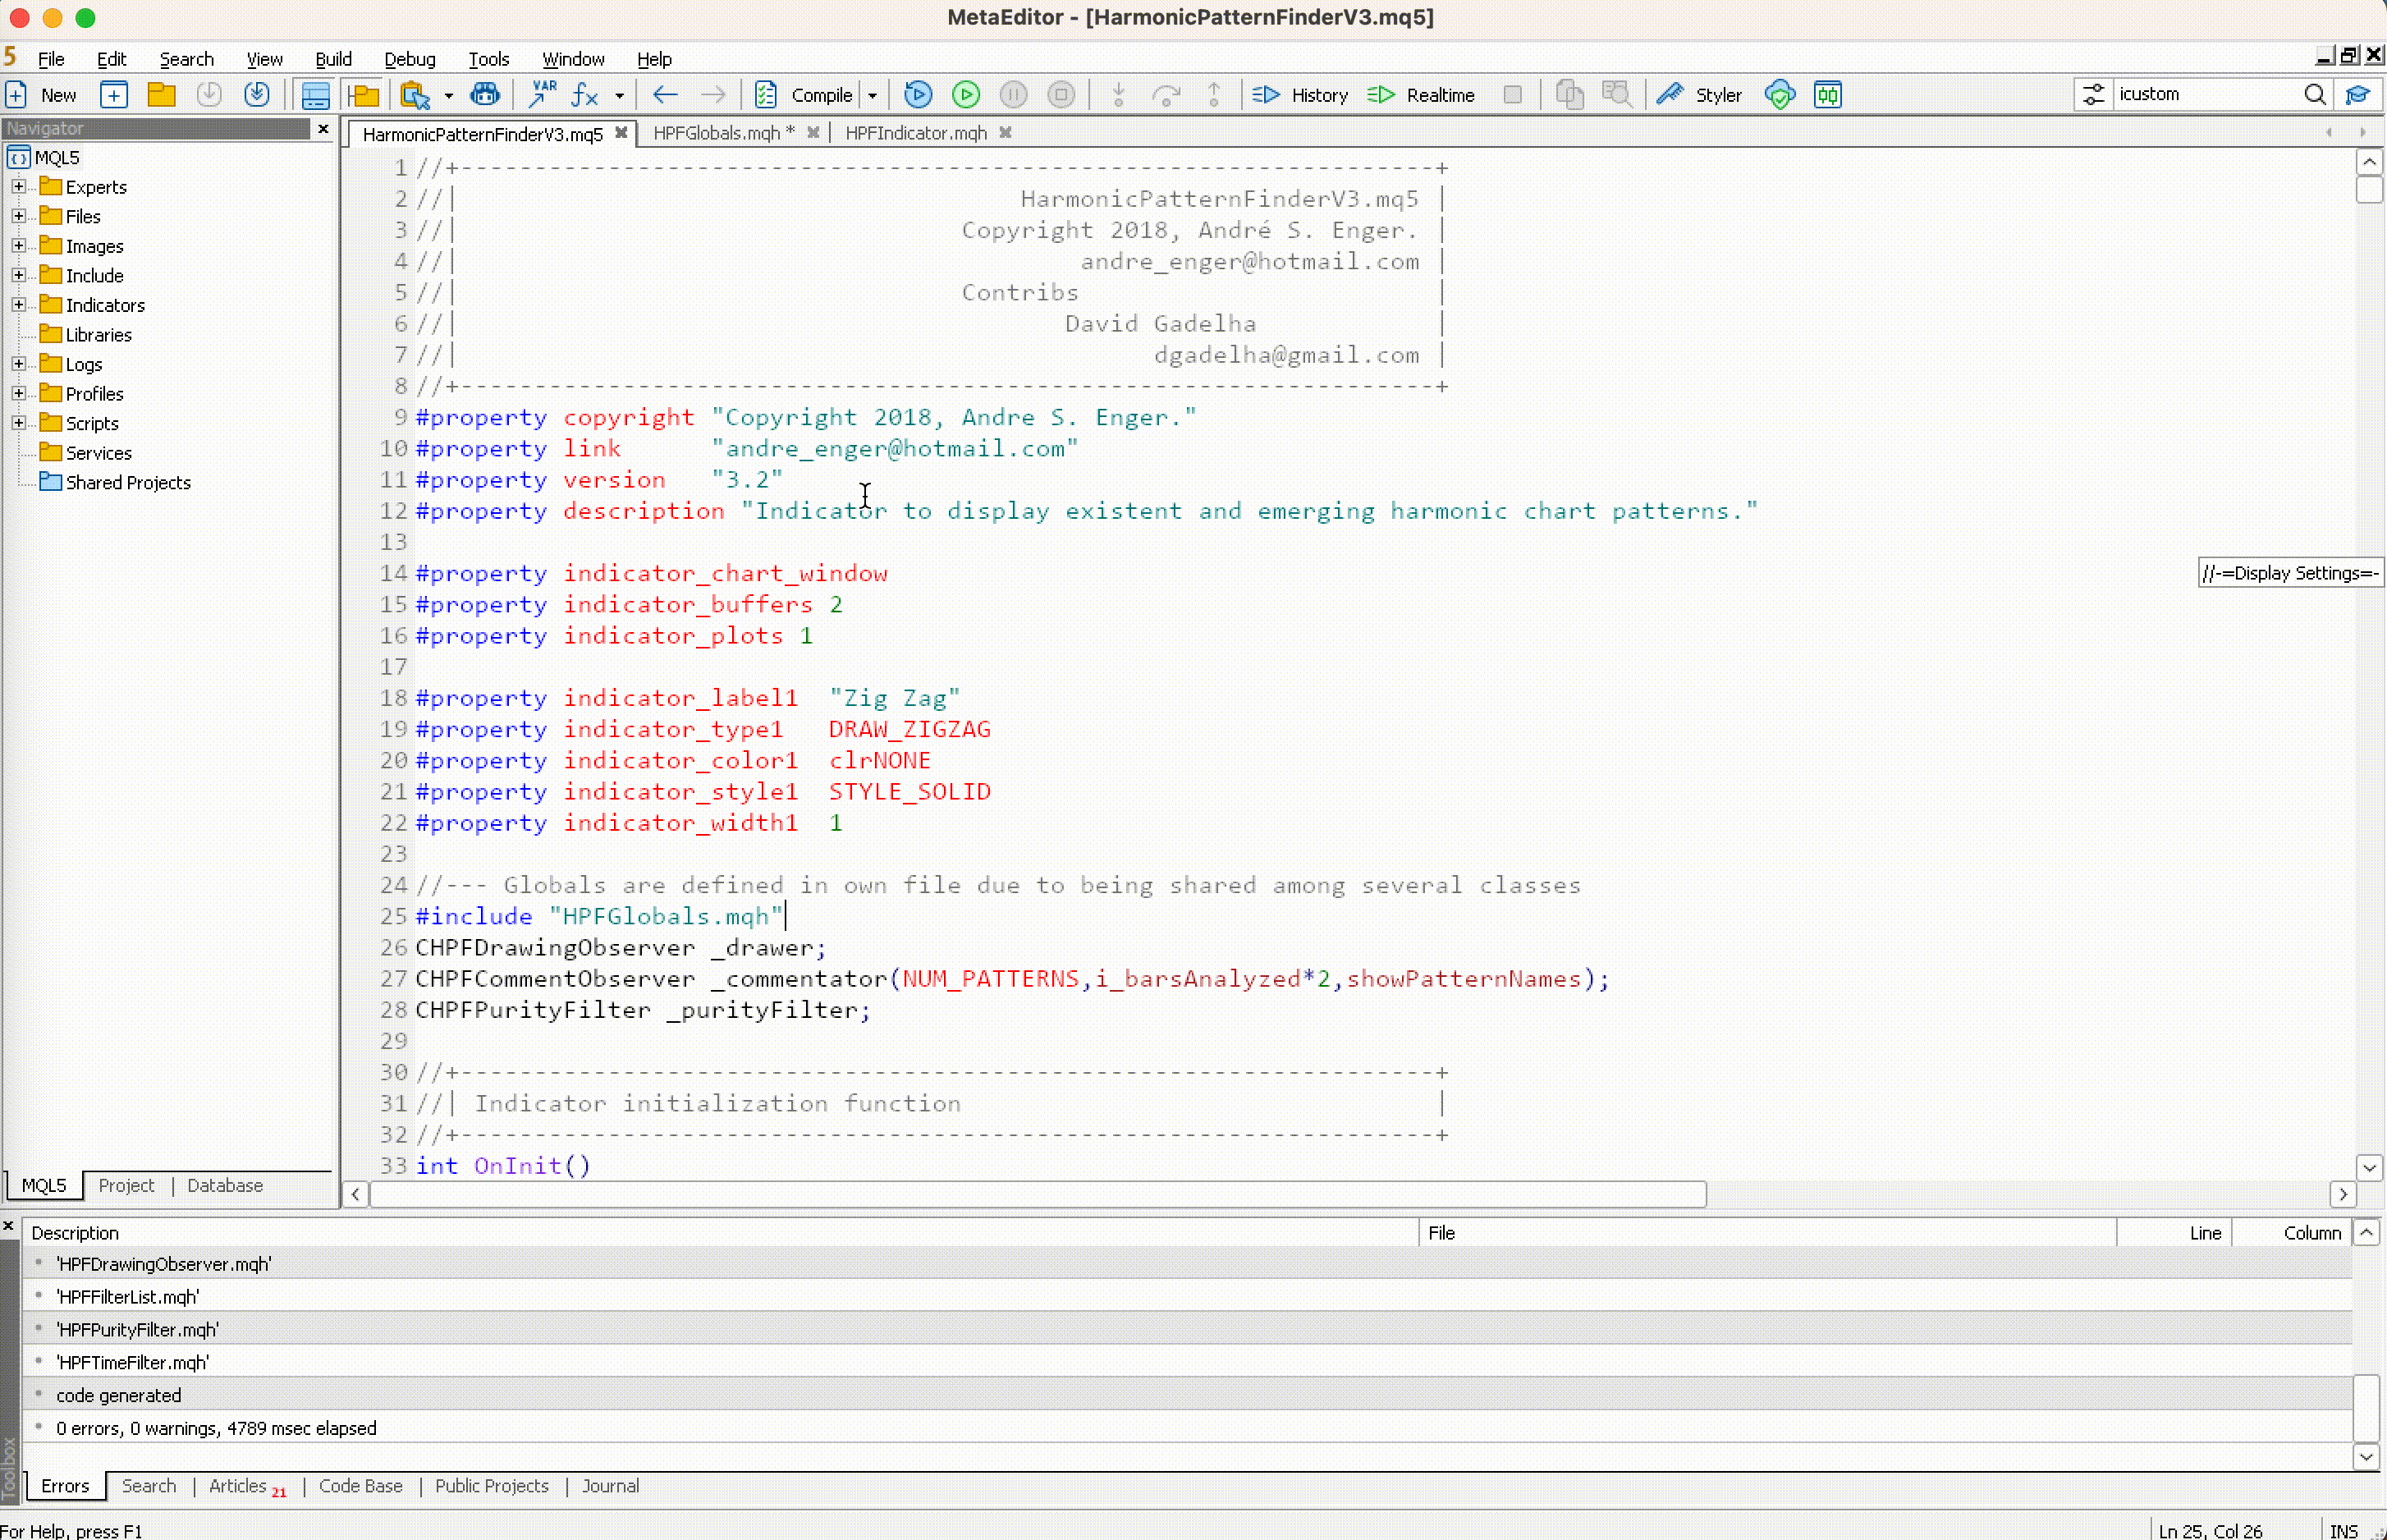2387x1540 pixels.
Task: Click the clipboard with cursor icon
Action: [415, 95]
